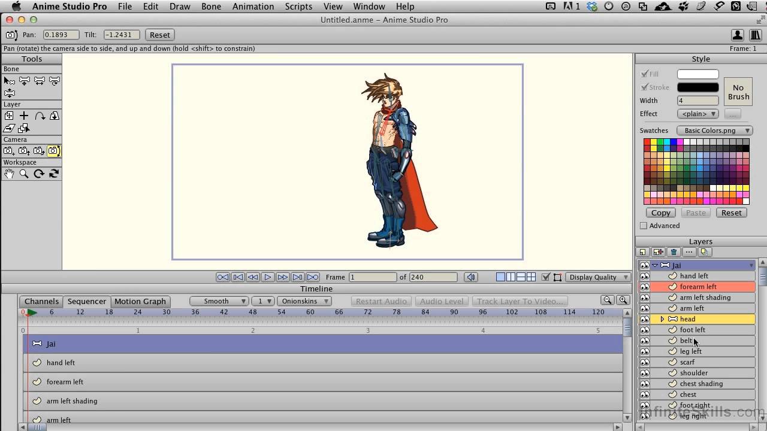The height and width of the screenshot is (431, 767).
Task: Select the Select Bone tool
Action: [x=9, y=80]
